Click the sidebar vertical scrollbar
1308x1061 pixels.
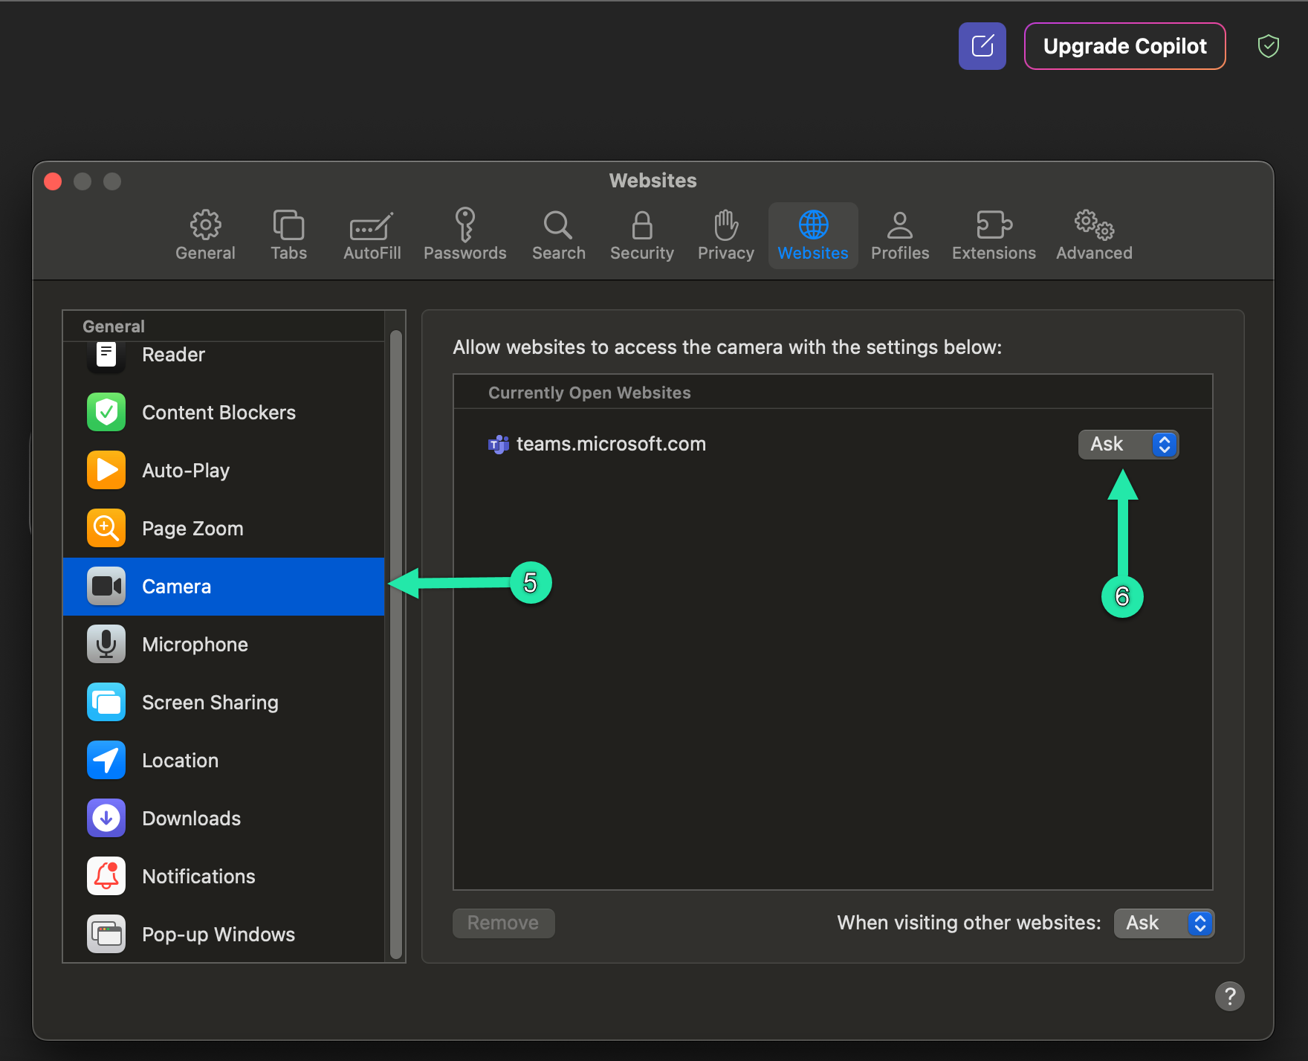pyautogui.click(x=396, y=644)
